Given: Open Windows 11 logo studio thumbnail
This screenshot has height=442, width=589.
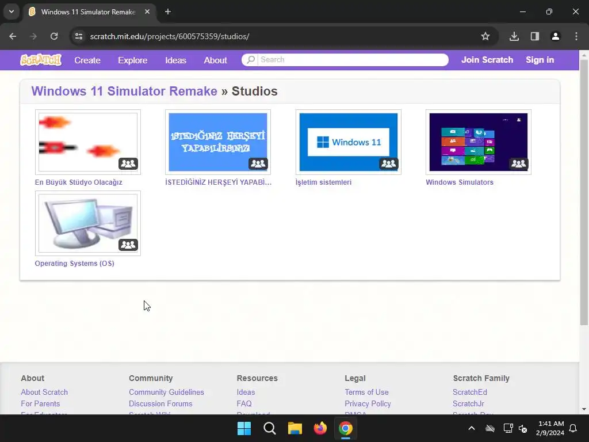Looking at the screenshot, I should tap(349, 142).
